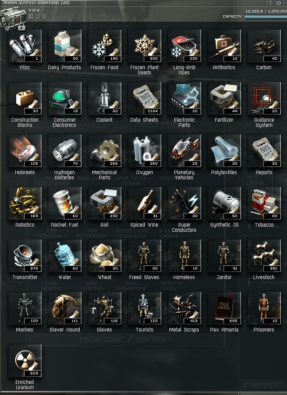The height and width of the screenshot is (395, 287).
Task: Click the Guidance System item
Action: (x=264, y=99)
